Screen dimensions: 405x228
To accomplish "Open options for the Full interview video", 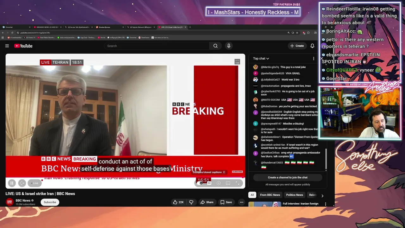I will (x=325, y=204).
